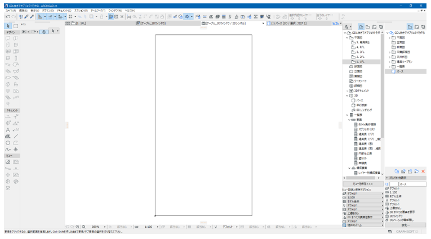431x239 pixels.
Task: Click fit-in-window icon at bottom bar
Action: tap(83, 227)
